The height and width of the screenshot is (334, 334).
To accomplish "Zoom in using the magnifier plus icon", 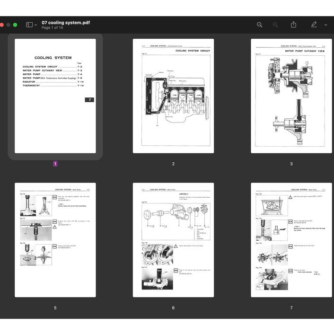I will (275, 25).
